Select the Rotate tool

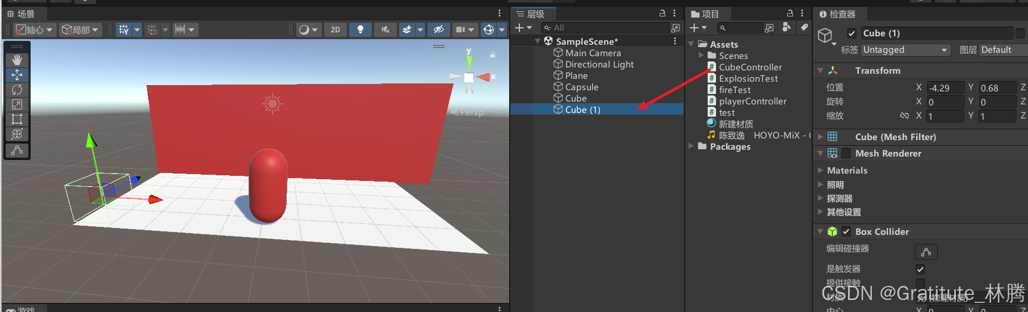(17, 90)
